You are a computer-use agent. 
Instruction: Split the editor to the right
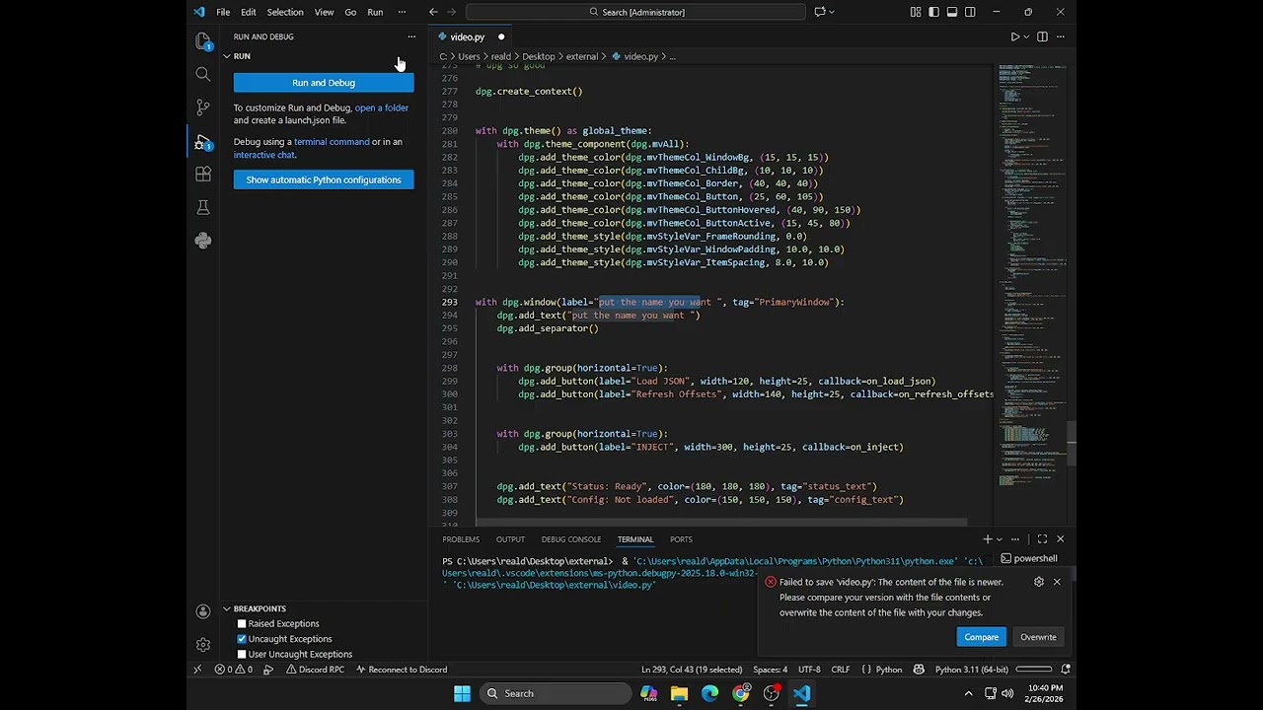tap(1042, 36)
